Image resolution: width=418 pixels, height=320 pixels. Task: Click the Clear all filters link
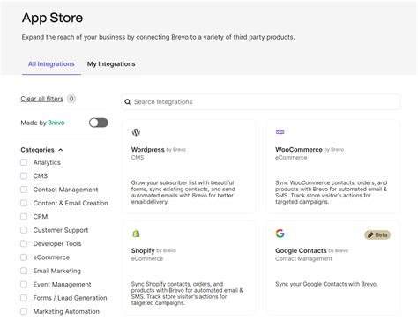pos(42,99)
